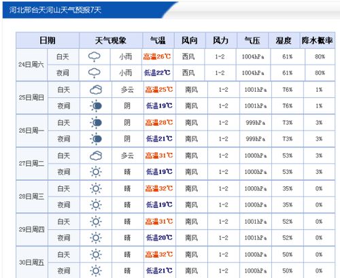Click 白天 label in 29日周四 row

[64, 222]
